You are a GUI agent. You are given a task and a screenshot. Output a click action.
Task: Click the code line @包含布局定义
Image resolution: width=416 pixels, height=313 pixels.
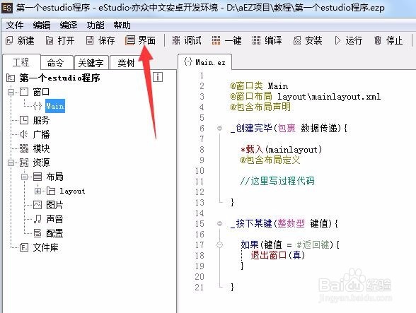click(270, 160)
